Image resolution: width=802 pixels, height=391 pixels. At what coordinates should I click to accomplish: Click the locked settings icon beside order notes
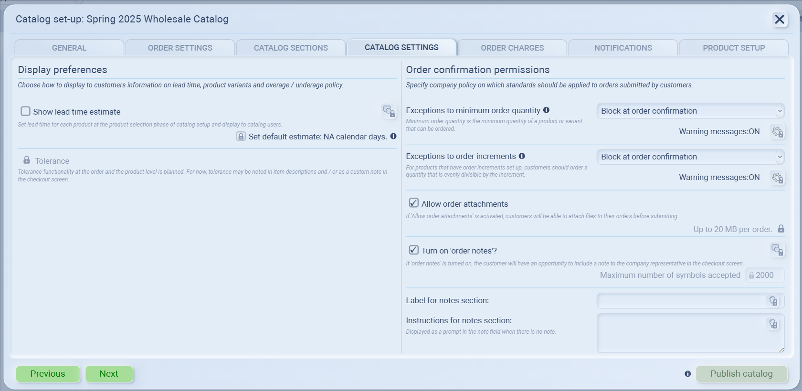(x=777, y=250)
